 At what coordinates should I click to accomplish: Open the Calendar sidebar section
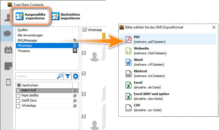pyautogui.click(x=8, y=50)
